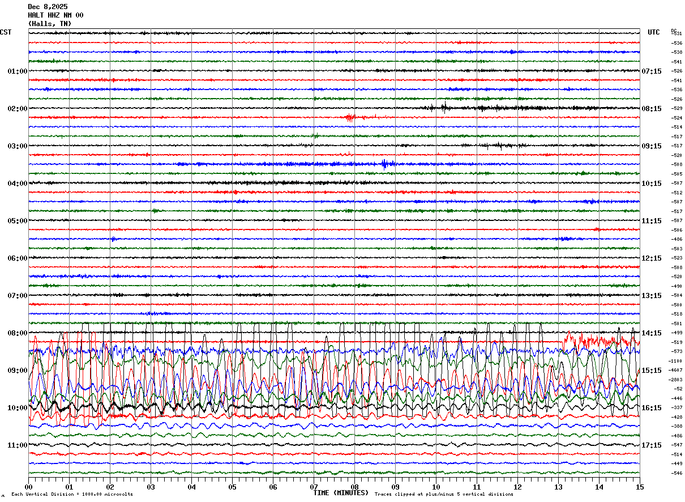
Task: Select the DC value -529
Action: (x=677, y=109)
